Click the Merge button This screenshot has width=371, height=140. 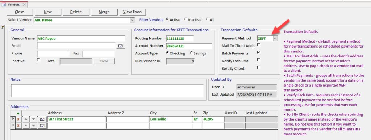tap(104, 12)
